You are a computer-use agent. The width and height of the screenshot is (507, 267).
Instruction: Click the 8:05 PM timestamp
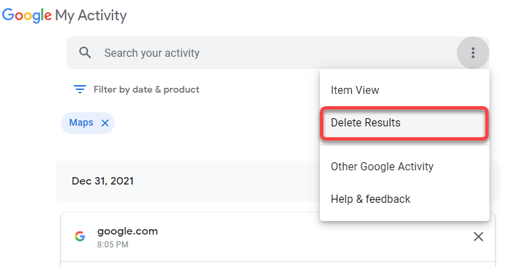pyautogui.click(x=113, y=245)
